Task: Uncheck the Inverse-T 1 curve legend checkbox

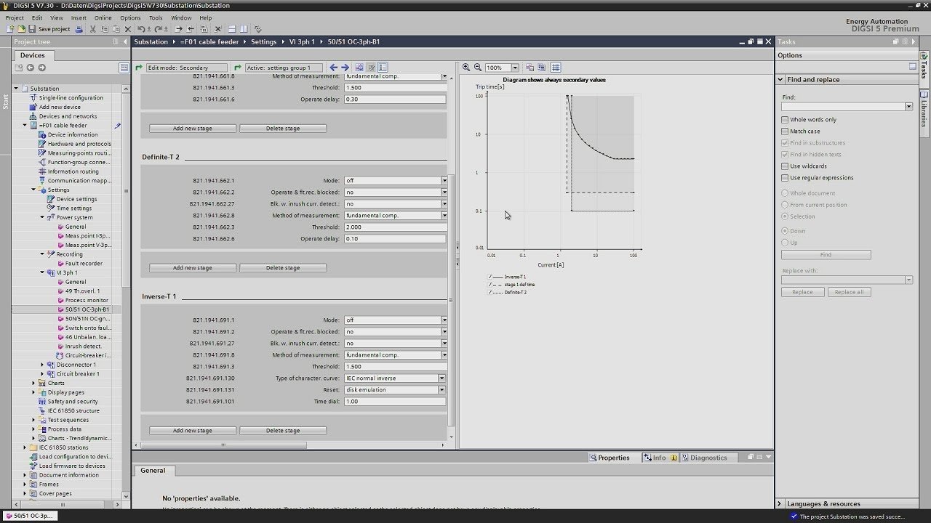Action: tap(491, 277)
